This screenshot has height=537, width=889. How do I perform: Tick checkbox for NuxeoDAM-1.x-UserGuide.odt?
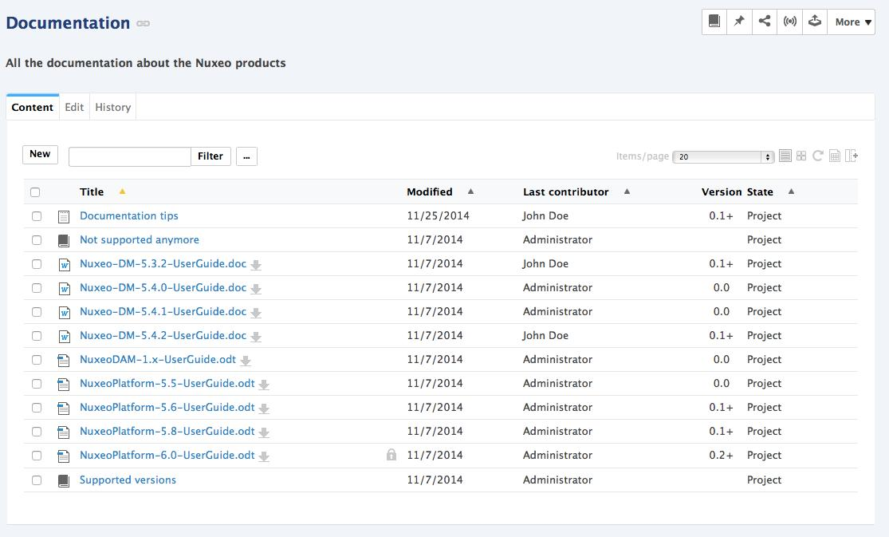(x=37, y=359)
